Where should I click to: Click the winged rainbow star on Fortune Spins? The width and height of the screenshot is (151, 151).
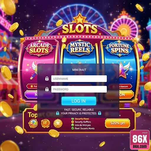click(124, 69)
